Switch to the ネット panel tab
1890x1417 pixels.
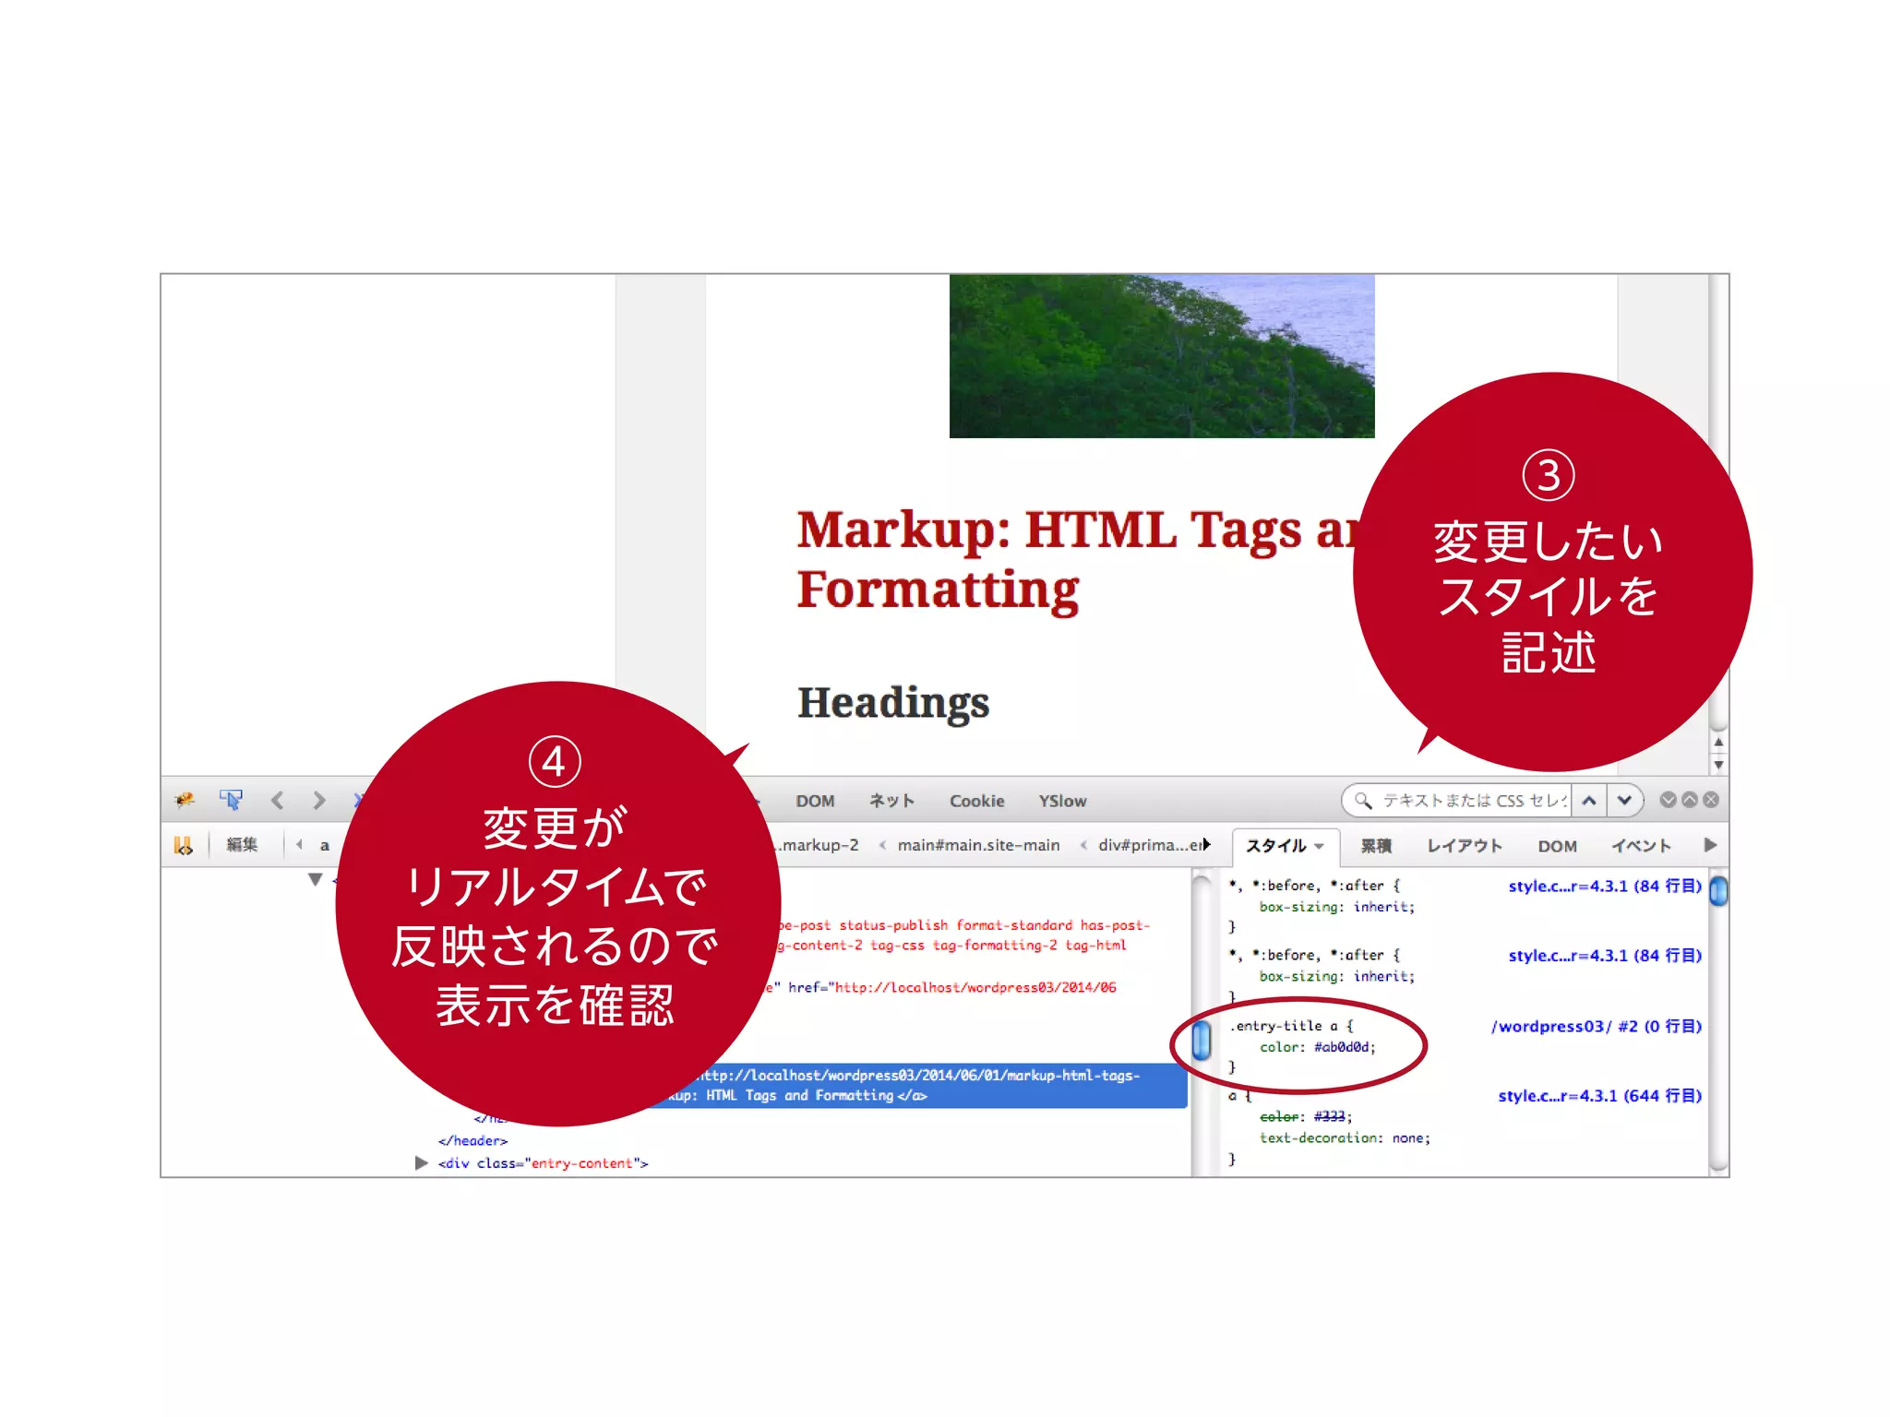point(891,801)
